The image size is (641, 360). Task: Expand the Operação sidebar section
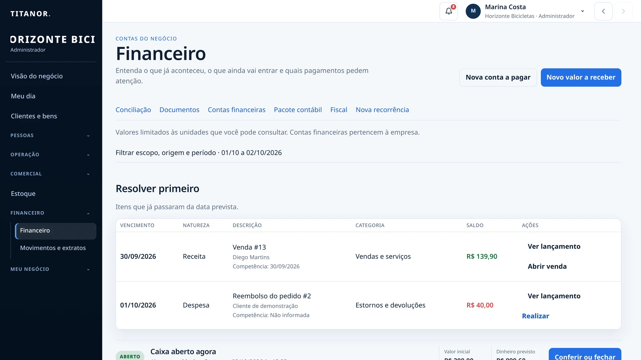(51, 155)
